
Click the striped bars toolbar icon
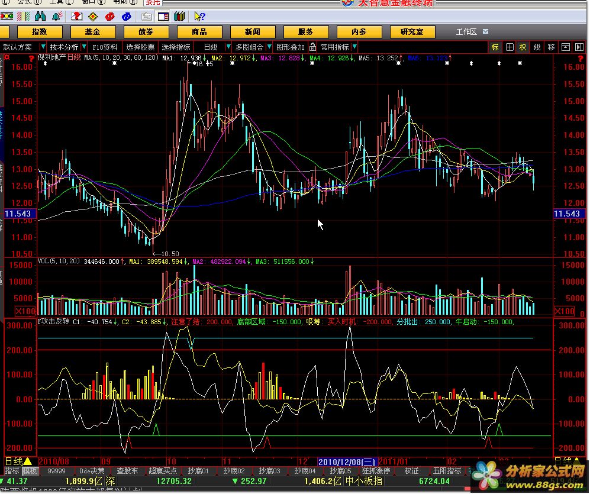coord(24,16)
